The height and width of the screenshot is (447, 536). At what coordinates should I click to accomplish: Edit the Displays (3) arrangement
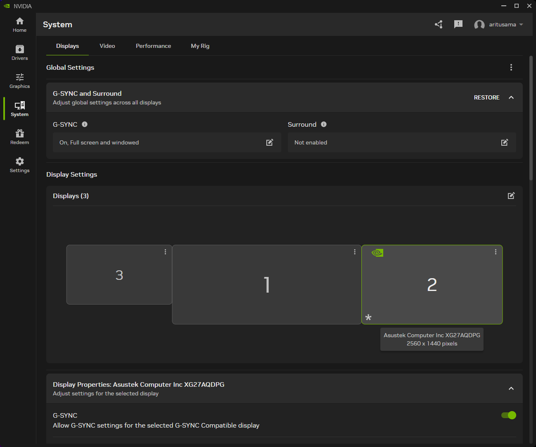click(x=511, y=196)
